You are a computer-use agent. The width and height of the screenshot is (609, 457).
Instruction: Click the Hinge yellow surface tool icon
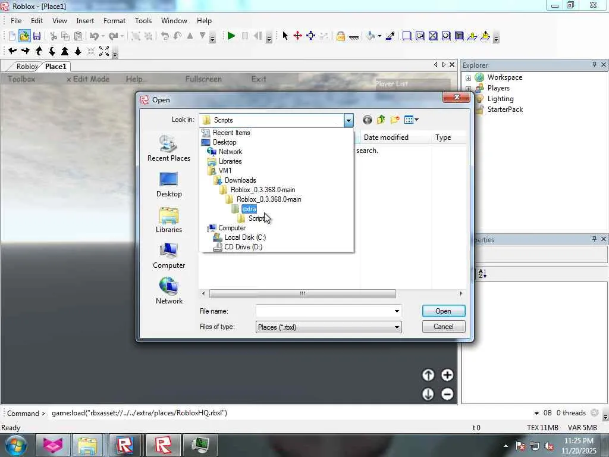(472, 36)
